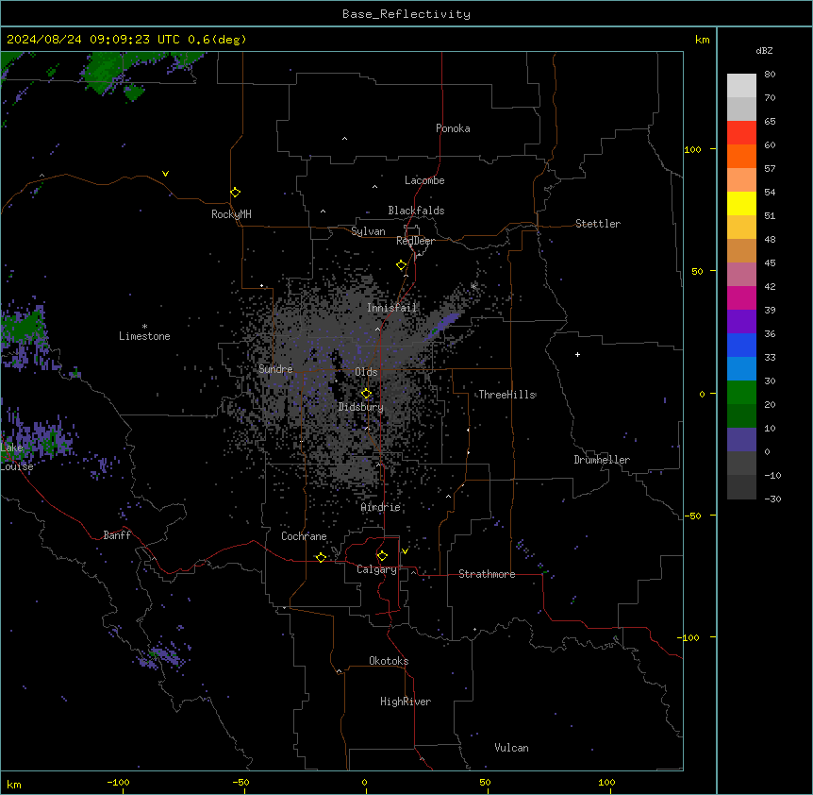
Task: Click the dBZ legend heading
Action: 764,50
